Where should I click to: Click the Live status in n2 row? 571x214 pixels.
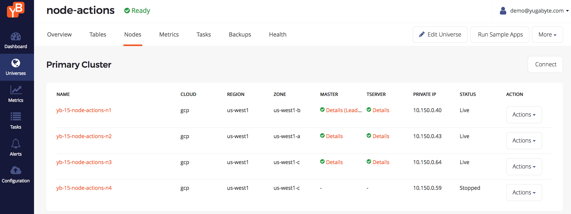pyautogui.click(x=464, y=136)
